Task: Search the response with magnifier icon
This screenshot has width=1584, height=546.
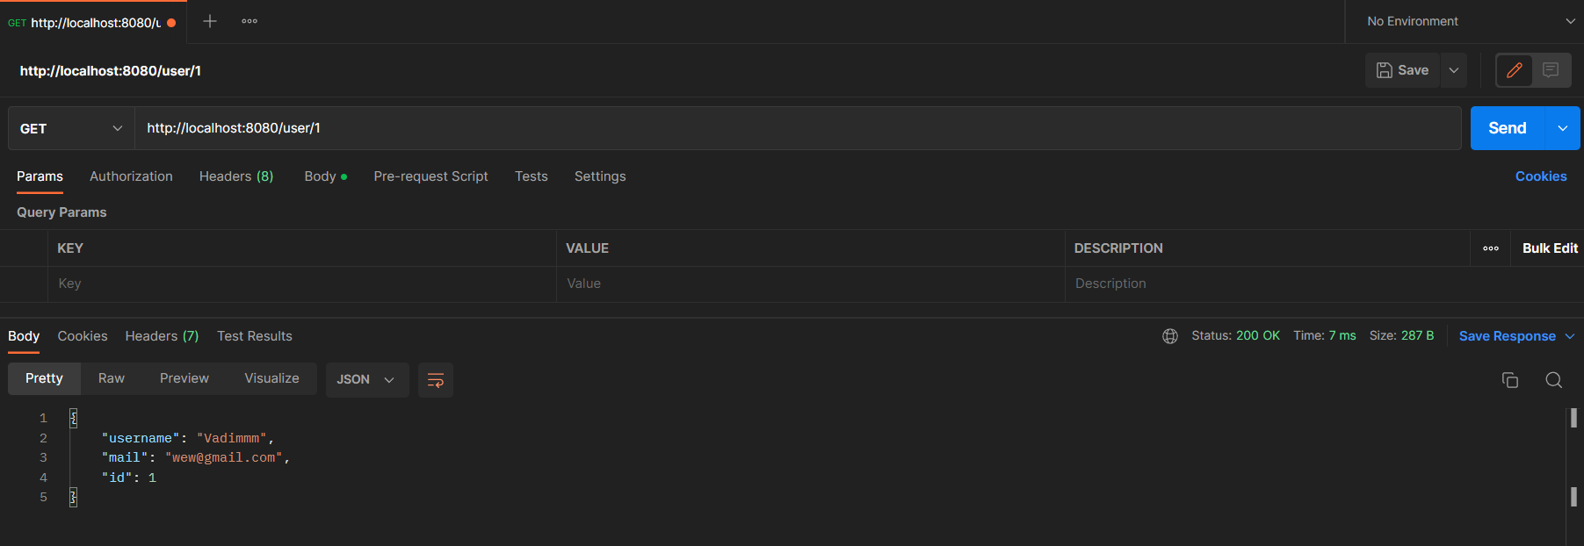Action: tap(1553, 380)
